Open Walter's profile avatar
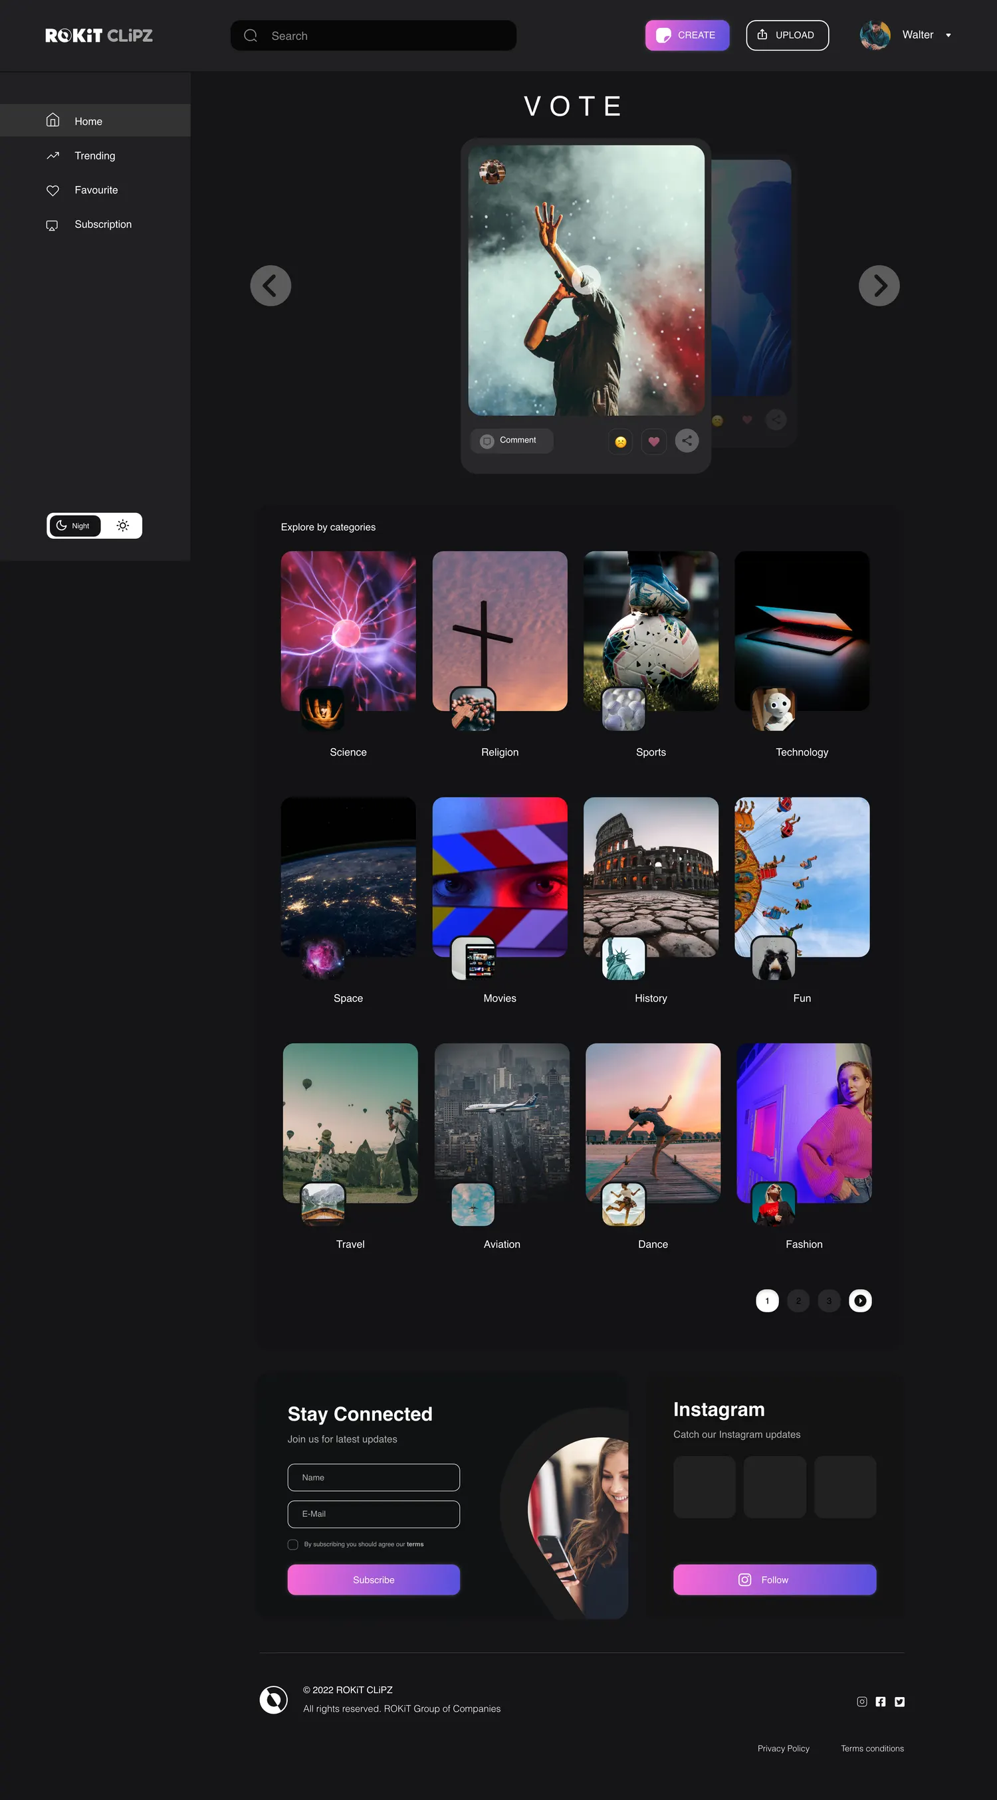 coord(875,35)
